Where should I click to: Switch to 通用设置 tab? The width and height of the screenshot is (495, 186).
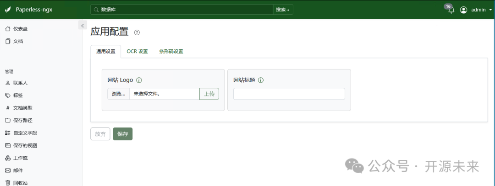(106, 52)
